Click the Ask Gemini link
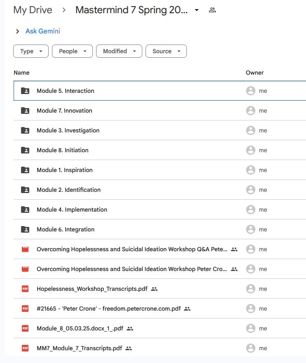The image size is (306, 363). (x=43, y=31)
